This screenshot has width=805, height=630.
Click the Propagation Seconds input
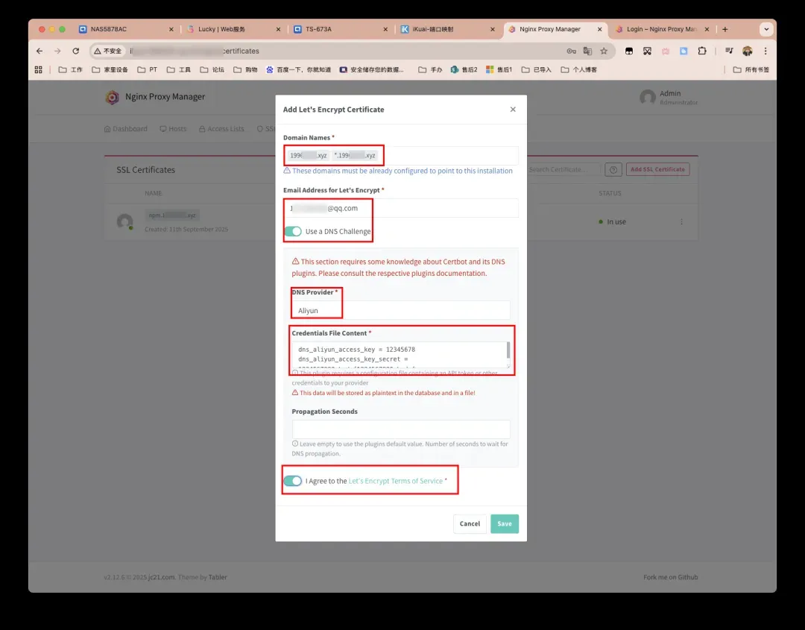pyautogui.click(x=401, y=429)
